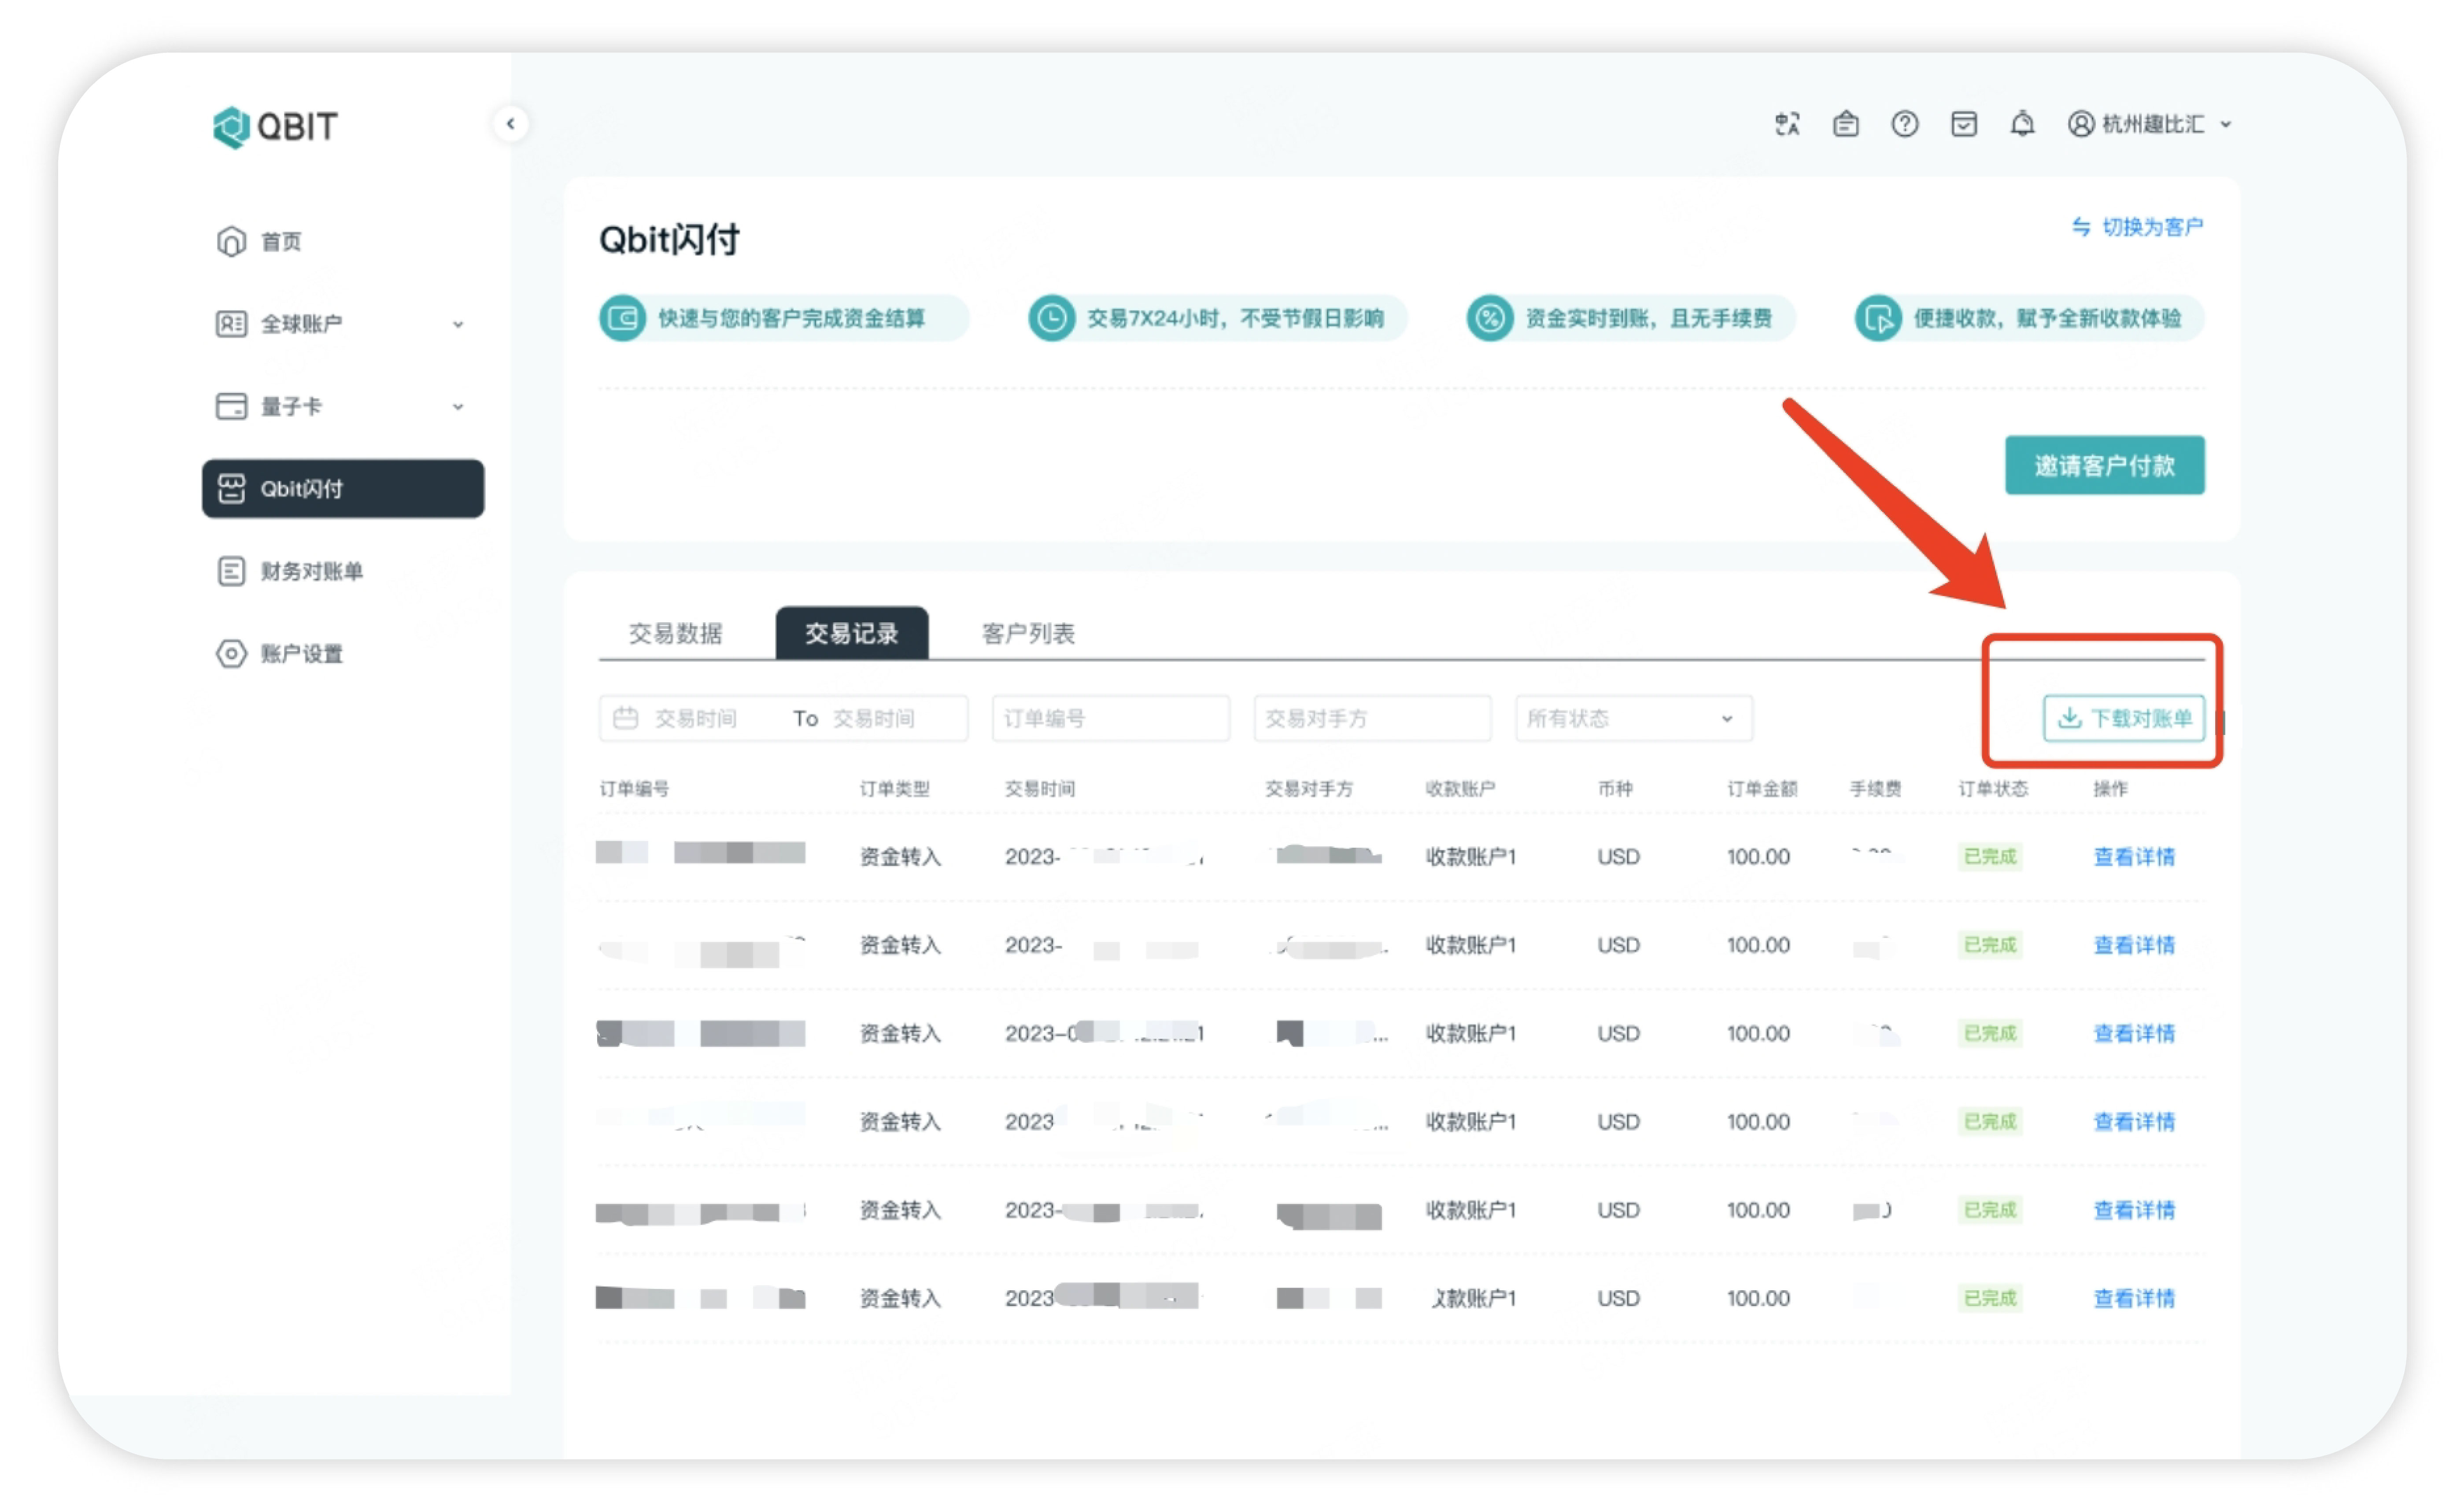Open 财务对账单 in the sidebar
The image size is (2464, 1510).
[342, 571]
